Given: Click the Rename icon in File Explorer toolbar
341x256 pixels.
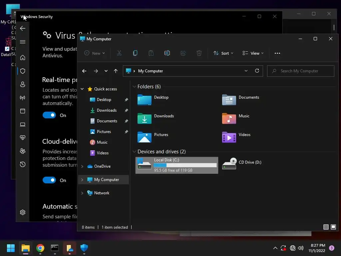Looking at the screenshot, I should click(167, 53).
